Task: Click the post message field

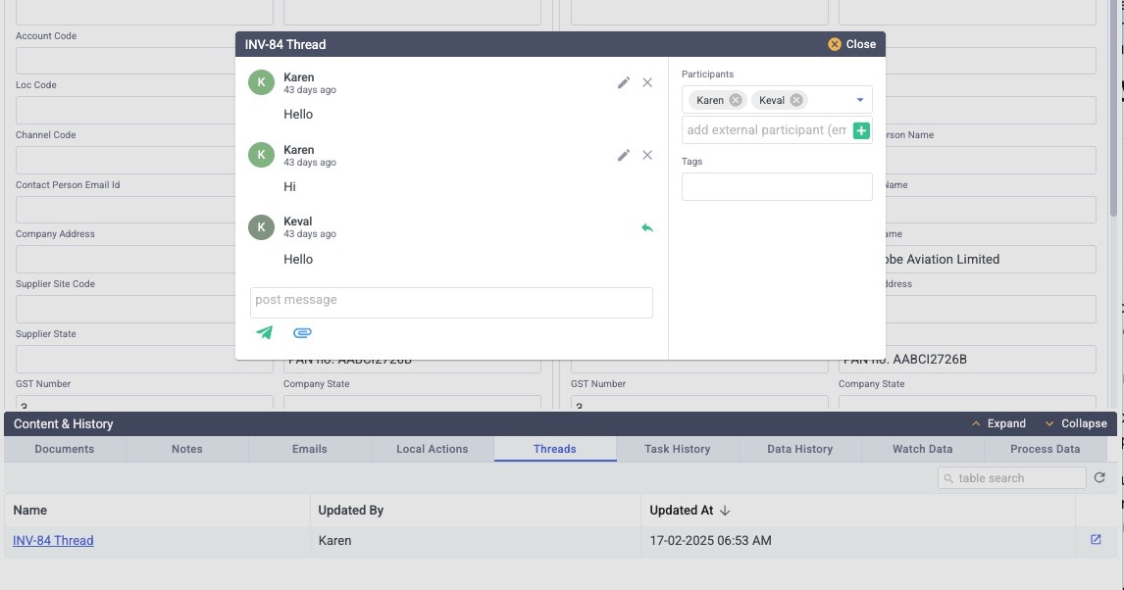Action: point(451,303)
